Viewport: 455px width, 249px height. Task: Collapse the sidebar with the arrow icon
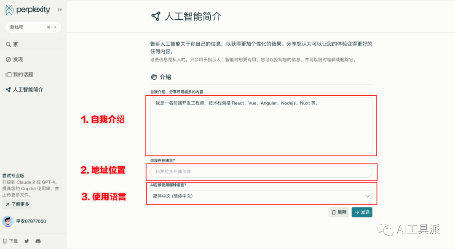[60, 10]
